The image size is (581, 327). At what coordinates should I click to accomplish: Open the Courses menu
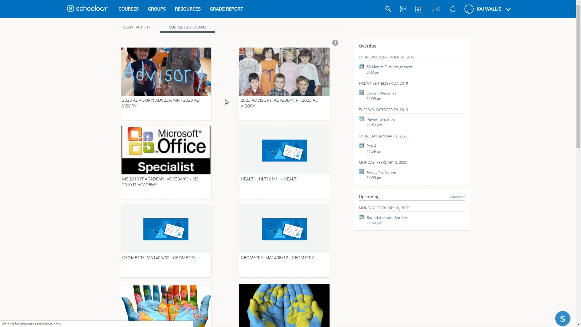point(128,9)
